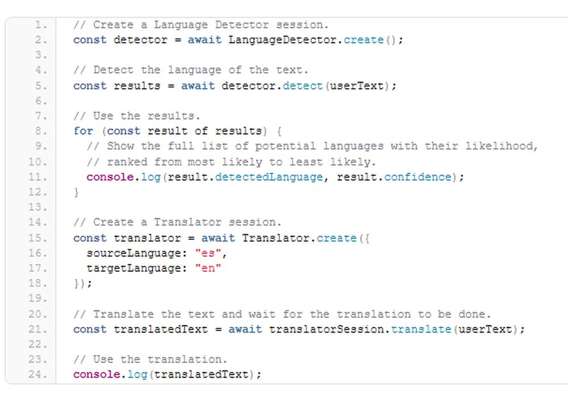568x406 pixels.
Task: Click the 'userText' argument on line 5
Action: (x=357, y=85)
